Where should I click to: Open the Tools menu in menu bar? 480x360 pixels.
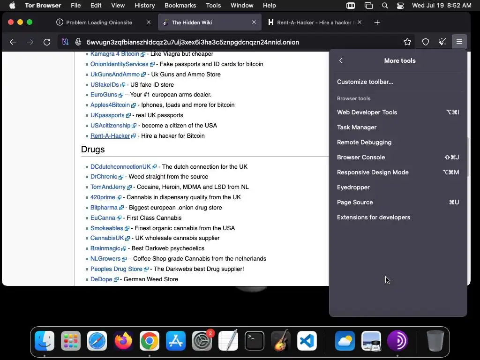(213, 6)
